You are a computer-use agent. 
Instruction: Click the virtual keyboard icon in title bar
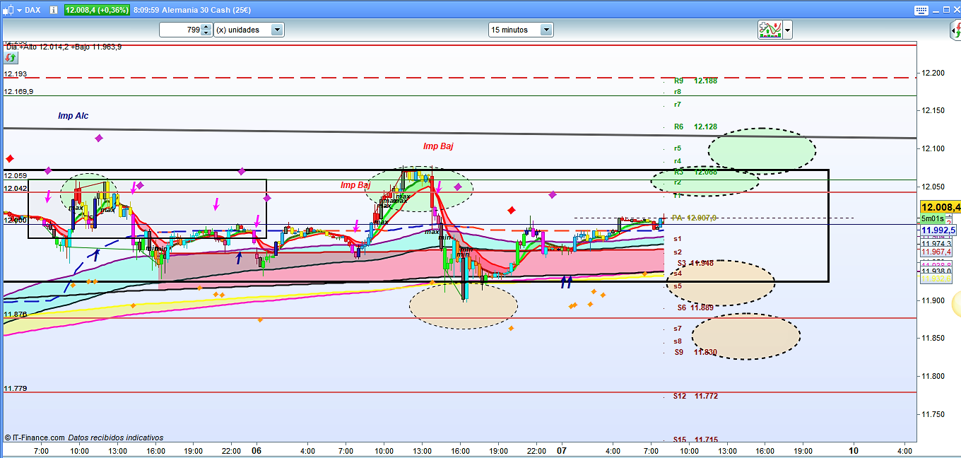(920, 10)
